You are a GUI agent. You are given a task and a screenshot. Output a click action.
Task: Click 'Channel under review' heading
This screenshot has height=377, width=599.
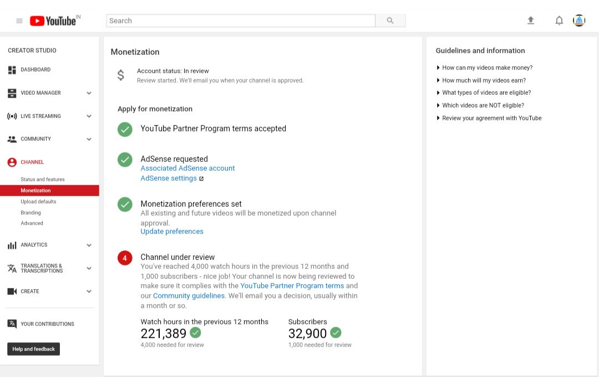[177, 257]
